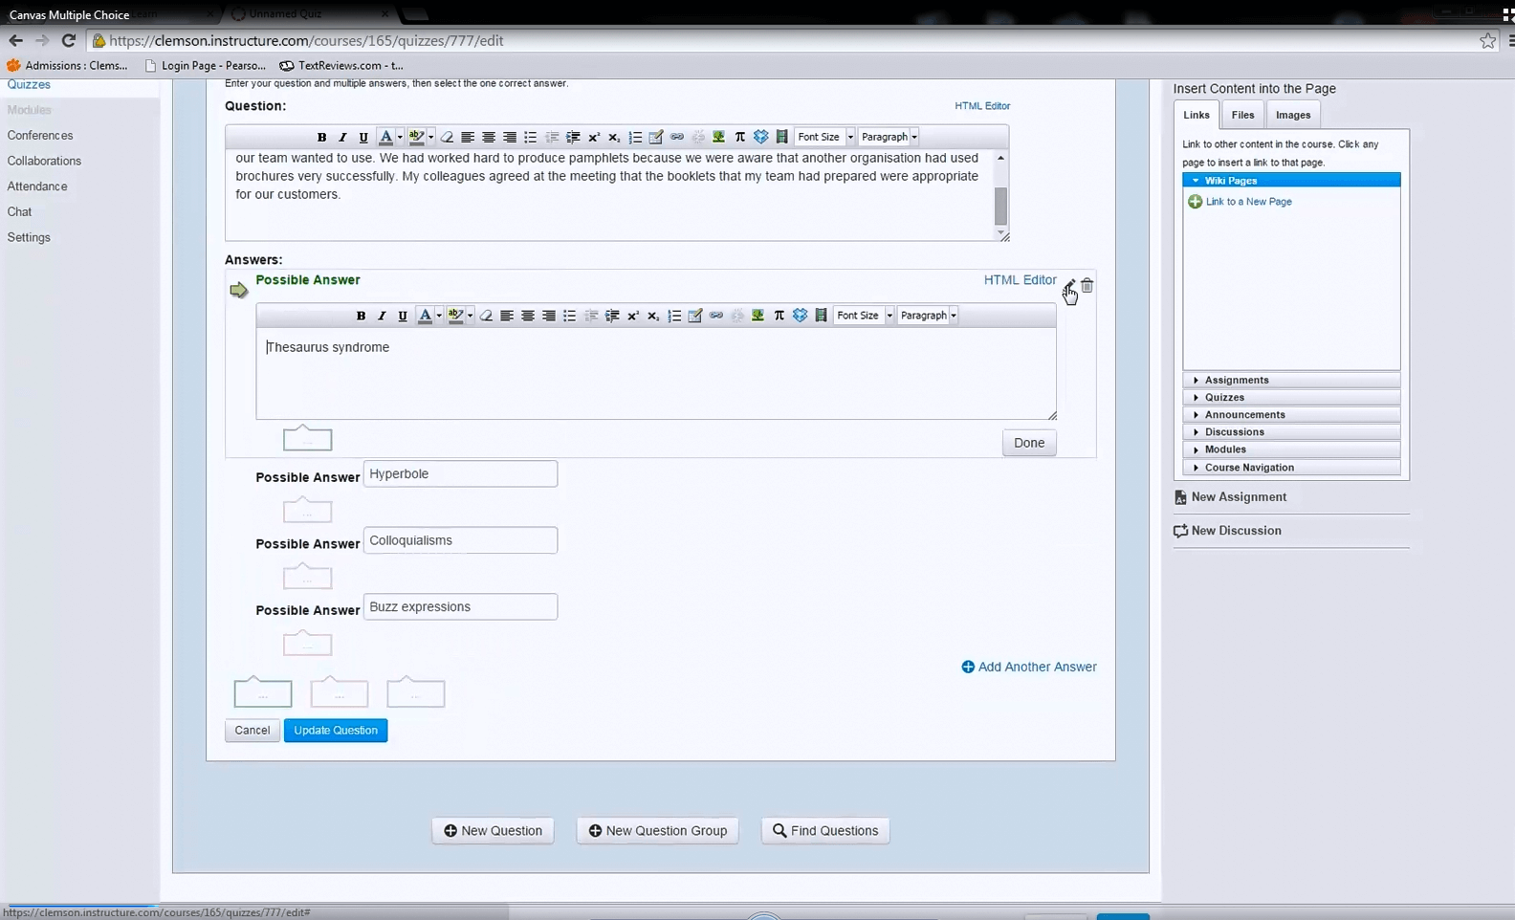Reload the page in the browser
Screen dimensions: 1515x920
[x=69, y=40]
